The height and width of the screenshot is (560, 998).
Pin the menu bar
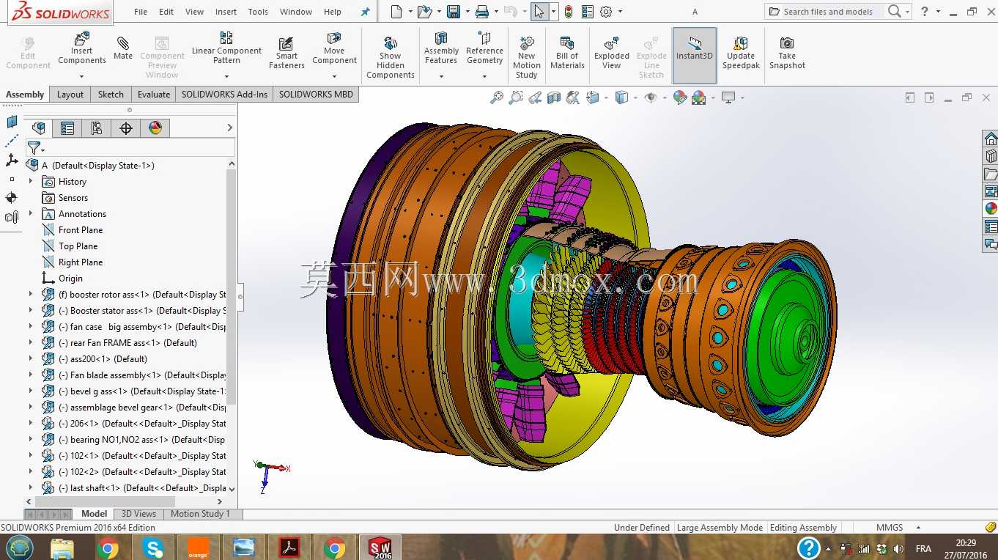click(x=366, y=12)
